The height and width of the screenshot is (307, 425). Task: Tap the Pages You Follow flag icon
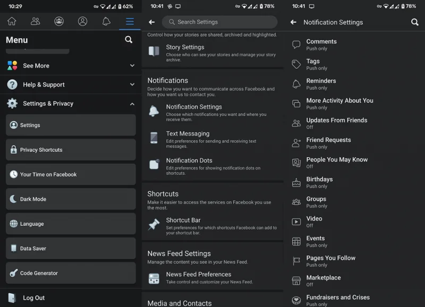296,261
